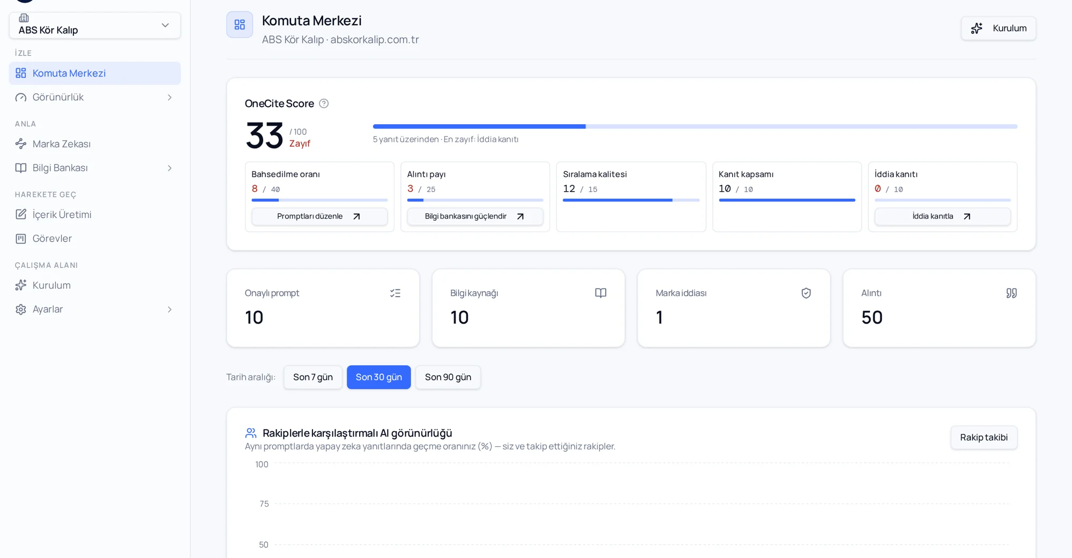Open the OneCite Score help icon
The image size is (1072, 558).
pos(324,103)
